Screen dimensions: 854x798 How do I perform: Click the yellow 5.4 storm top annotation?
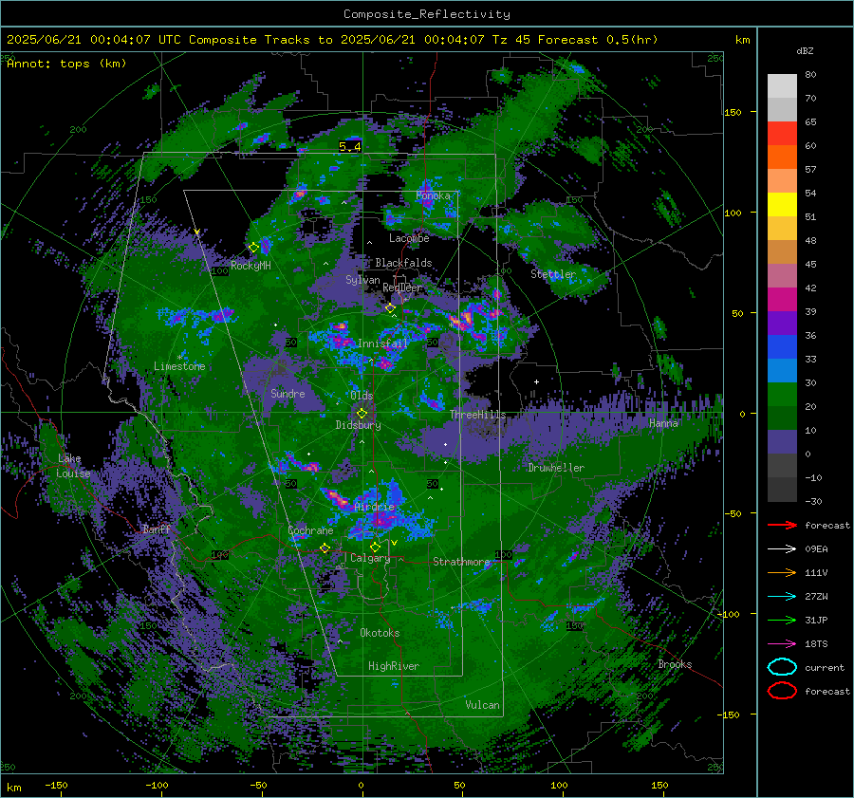[349, 146]
